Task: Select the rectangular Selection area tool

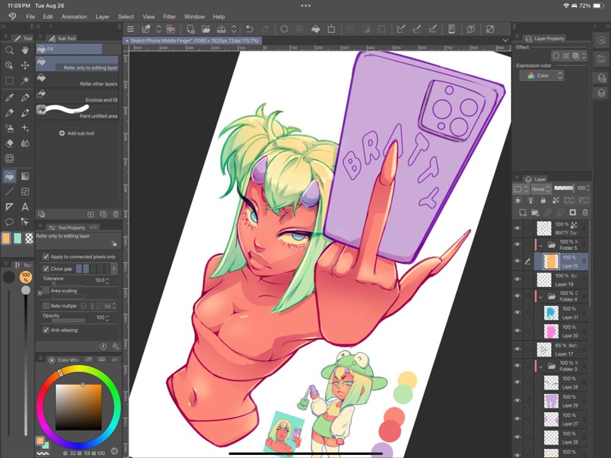Action: 9,81
